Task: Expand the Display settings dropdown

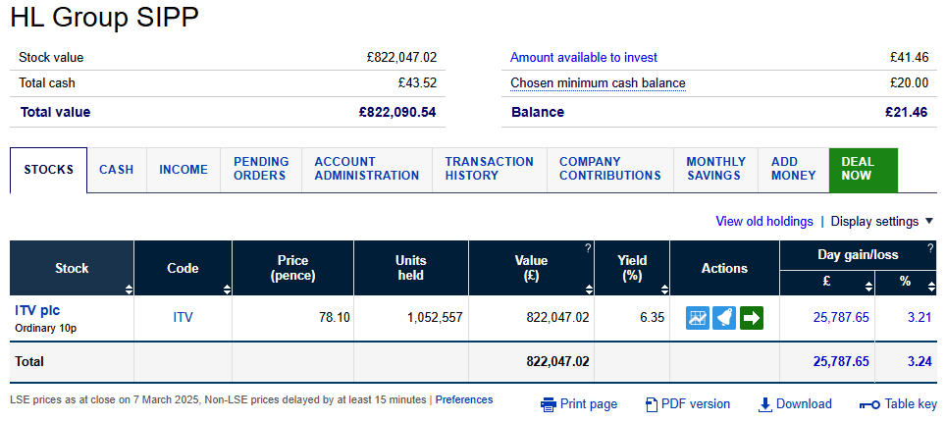Action: (882, 222)
